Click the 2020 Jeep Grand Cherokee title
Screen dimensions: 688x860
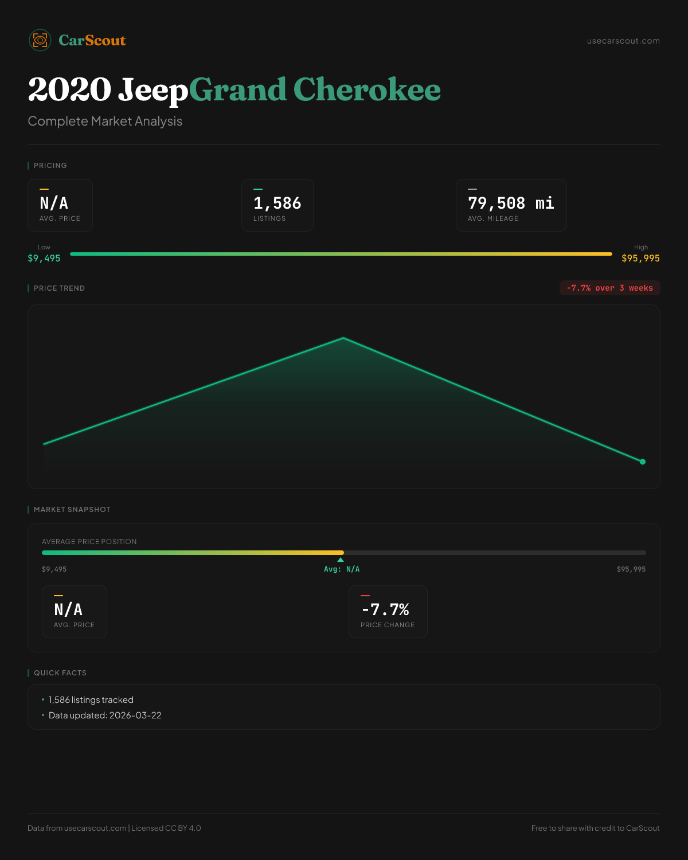point(234,90)
